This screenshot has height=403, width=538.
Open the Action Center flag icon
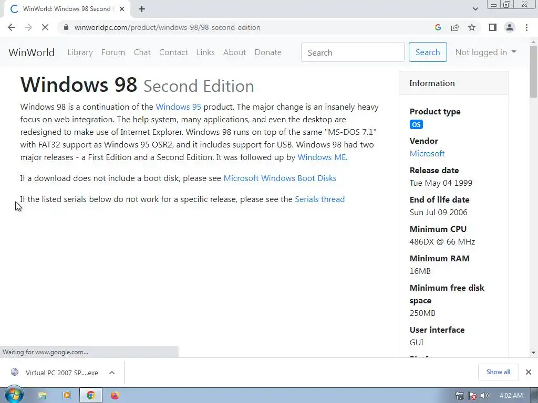[472, 396]
